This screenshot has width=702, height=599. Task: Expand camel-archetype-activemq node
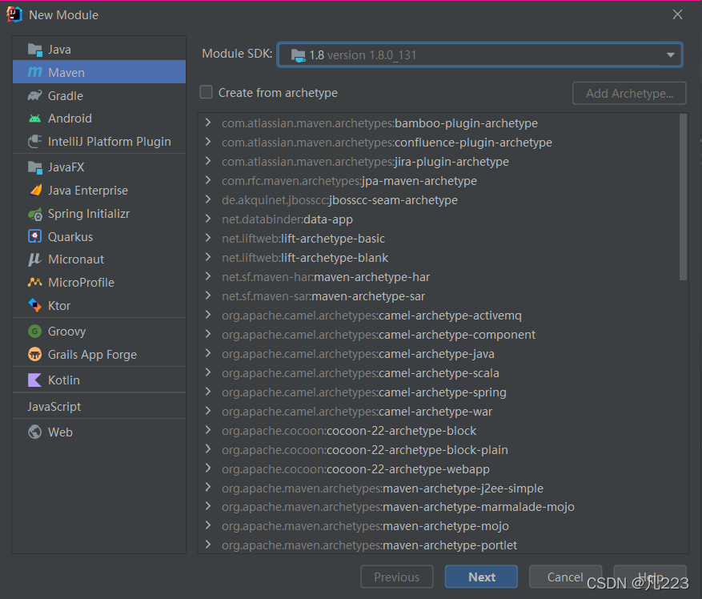(208, 315)
